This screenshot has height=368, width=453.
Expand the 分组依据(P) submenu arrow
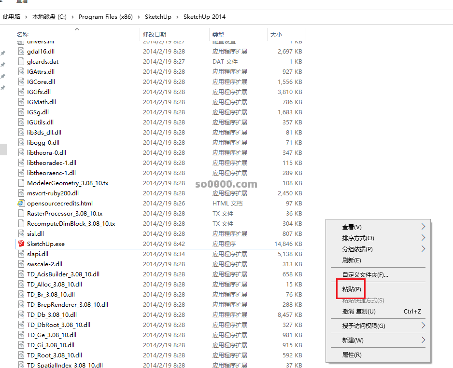(423, 248)
